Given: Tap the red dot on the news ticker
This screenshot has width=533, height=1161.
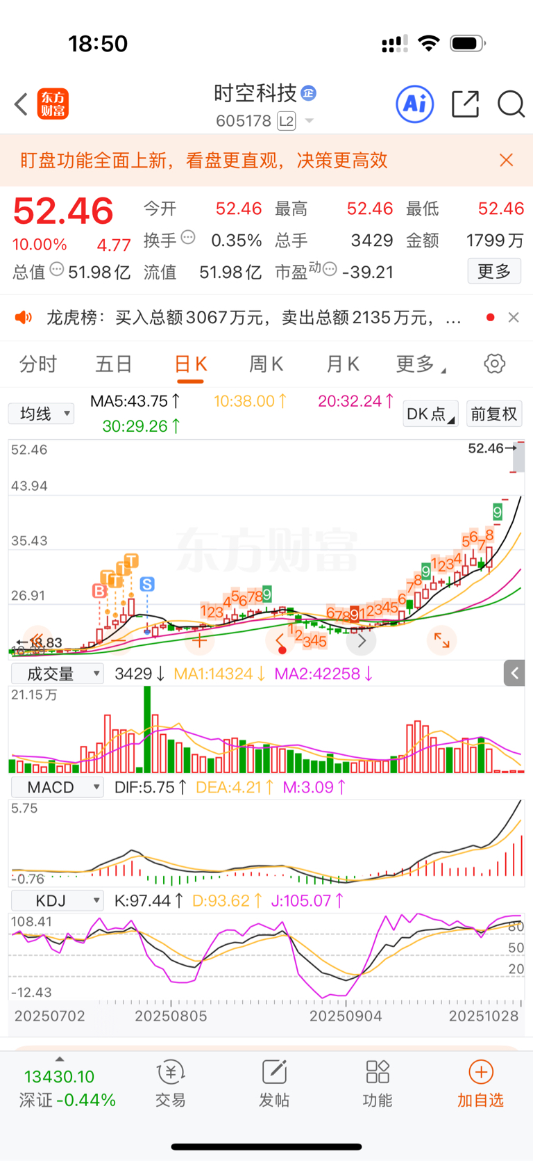Looking at the screenshot, I should click(x=491, y=318).
